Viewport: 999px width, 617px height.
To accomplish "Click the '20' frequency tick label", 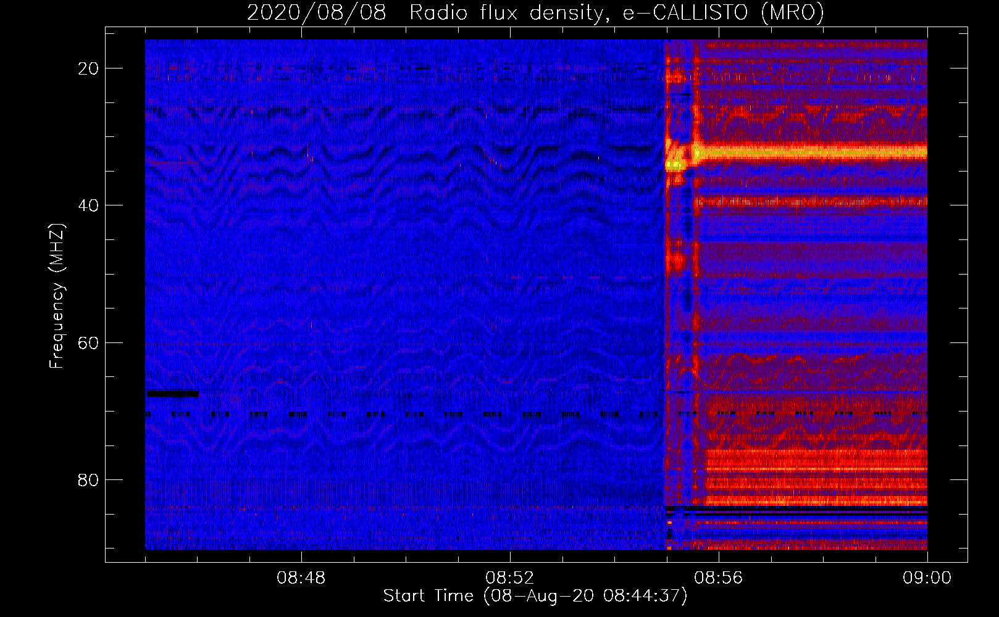I will coord(88,68).
